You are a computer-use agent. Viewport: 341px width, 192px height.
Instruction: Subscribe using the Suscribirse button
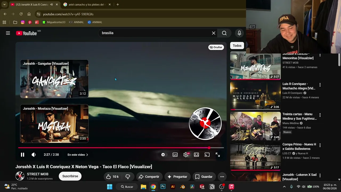point(70,176)
